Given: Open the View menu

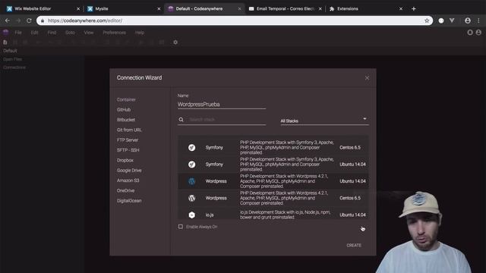Looking at the screenshot, I should [x=89, y=33].
